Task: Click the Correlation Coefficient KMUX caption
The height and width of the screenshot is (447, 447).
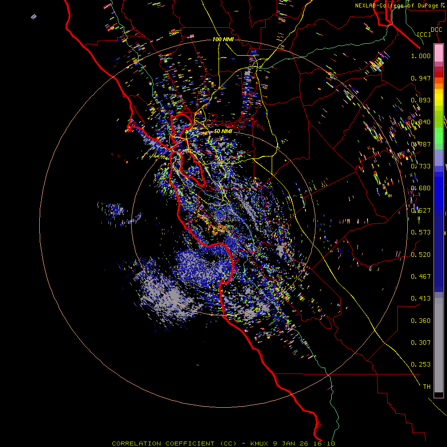Action: coord(223,444)
